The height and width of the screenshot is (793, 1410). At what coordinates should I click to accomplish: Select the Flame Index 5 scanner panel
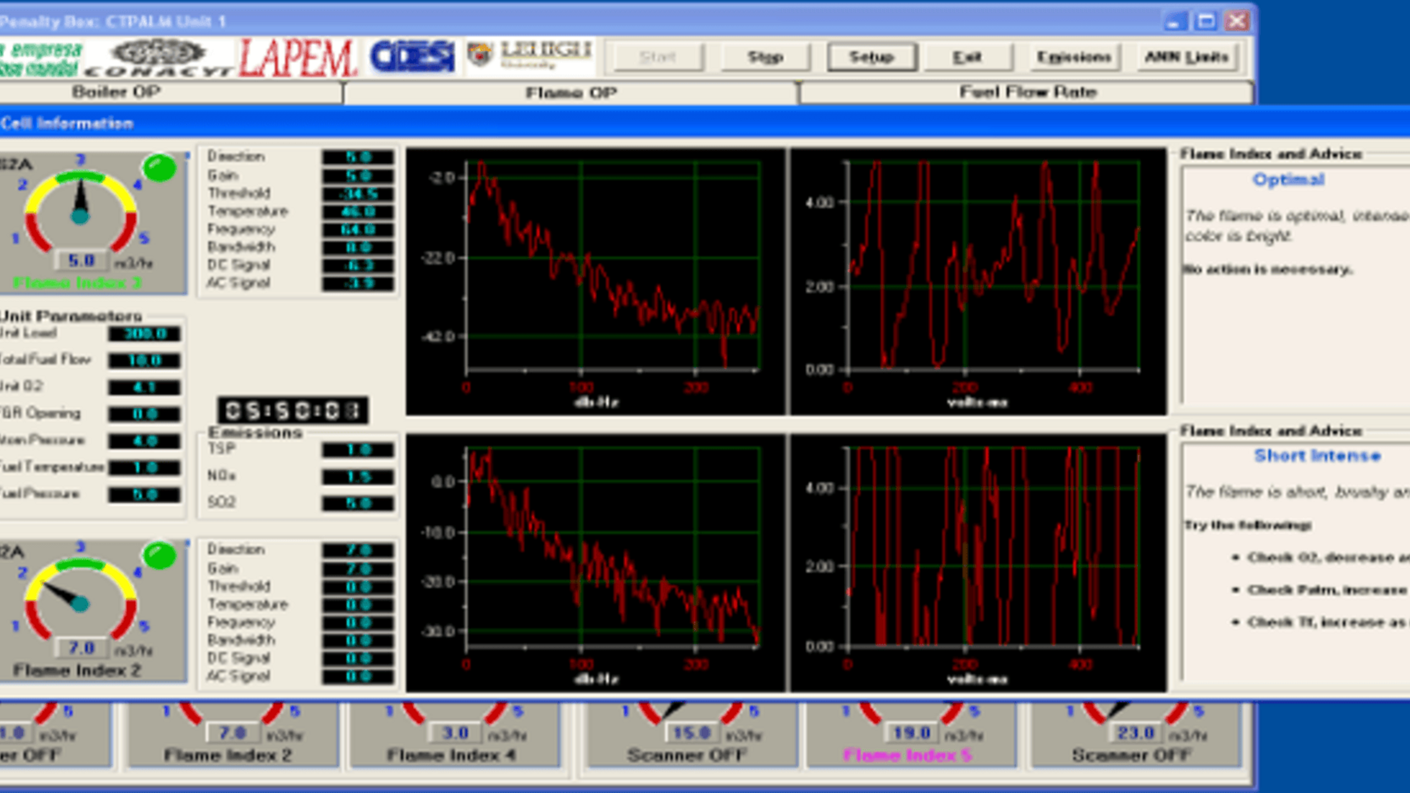pyautogui.click(x=910, y=735)
